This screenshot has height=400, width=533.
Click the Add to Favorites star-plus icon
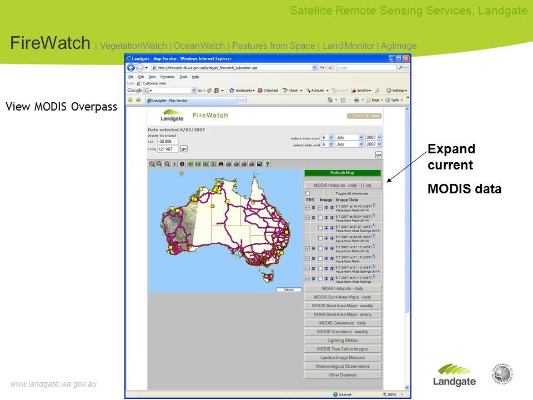pyautogui.click(x=138, y=100)
